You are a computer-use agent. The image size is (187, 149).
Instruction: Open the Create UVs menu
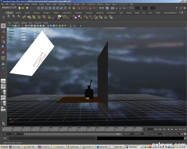point(91,4)
